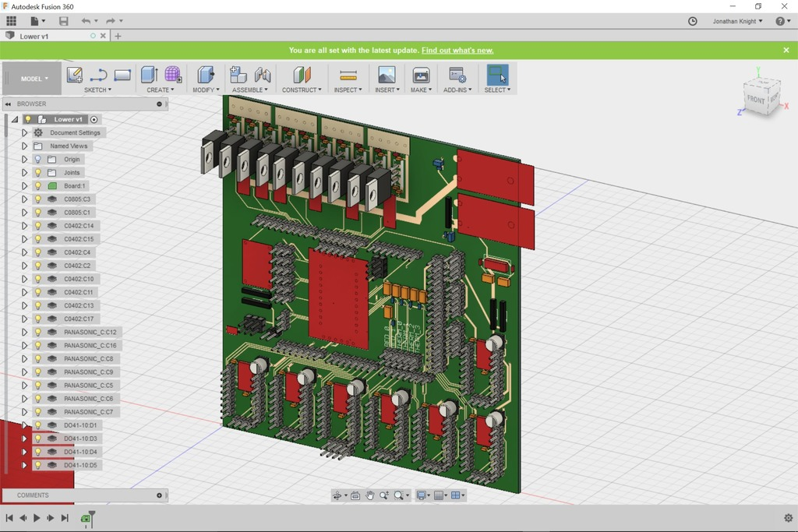Hide the C0805:C3 component lightbulb
The width and height of the screenshot is (798, 532).
37,199
